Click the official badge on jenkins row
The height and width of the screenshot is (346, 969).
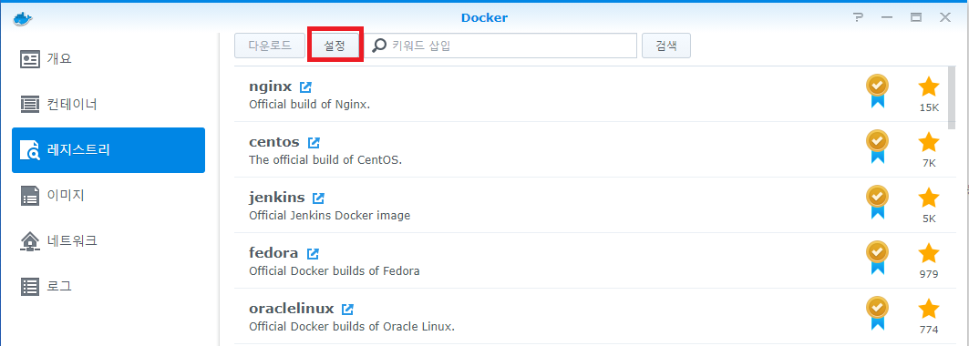[x=877, y=202]
